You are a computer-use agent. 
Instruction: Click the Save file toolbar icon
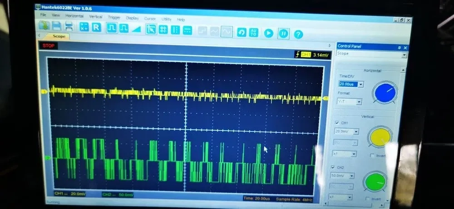point(57,28)
